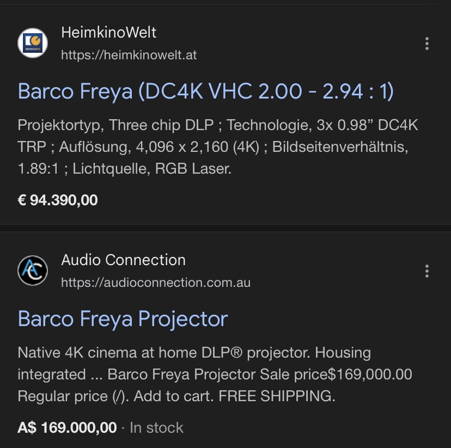The height and width of the screenshot is (448, 451).
Task: Open more options for Audio Connection result
Action: coord(427,271)
